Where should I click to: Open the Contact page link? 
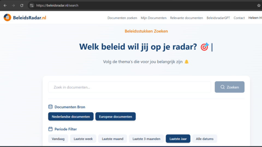(x=239, y=18)
